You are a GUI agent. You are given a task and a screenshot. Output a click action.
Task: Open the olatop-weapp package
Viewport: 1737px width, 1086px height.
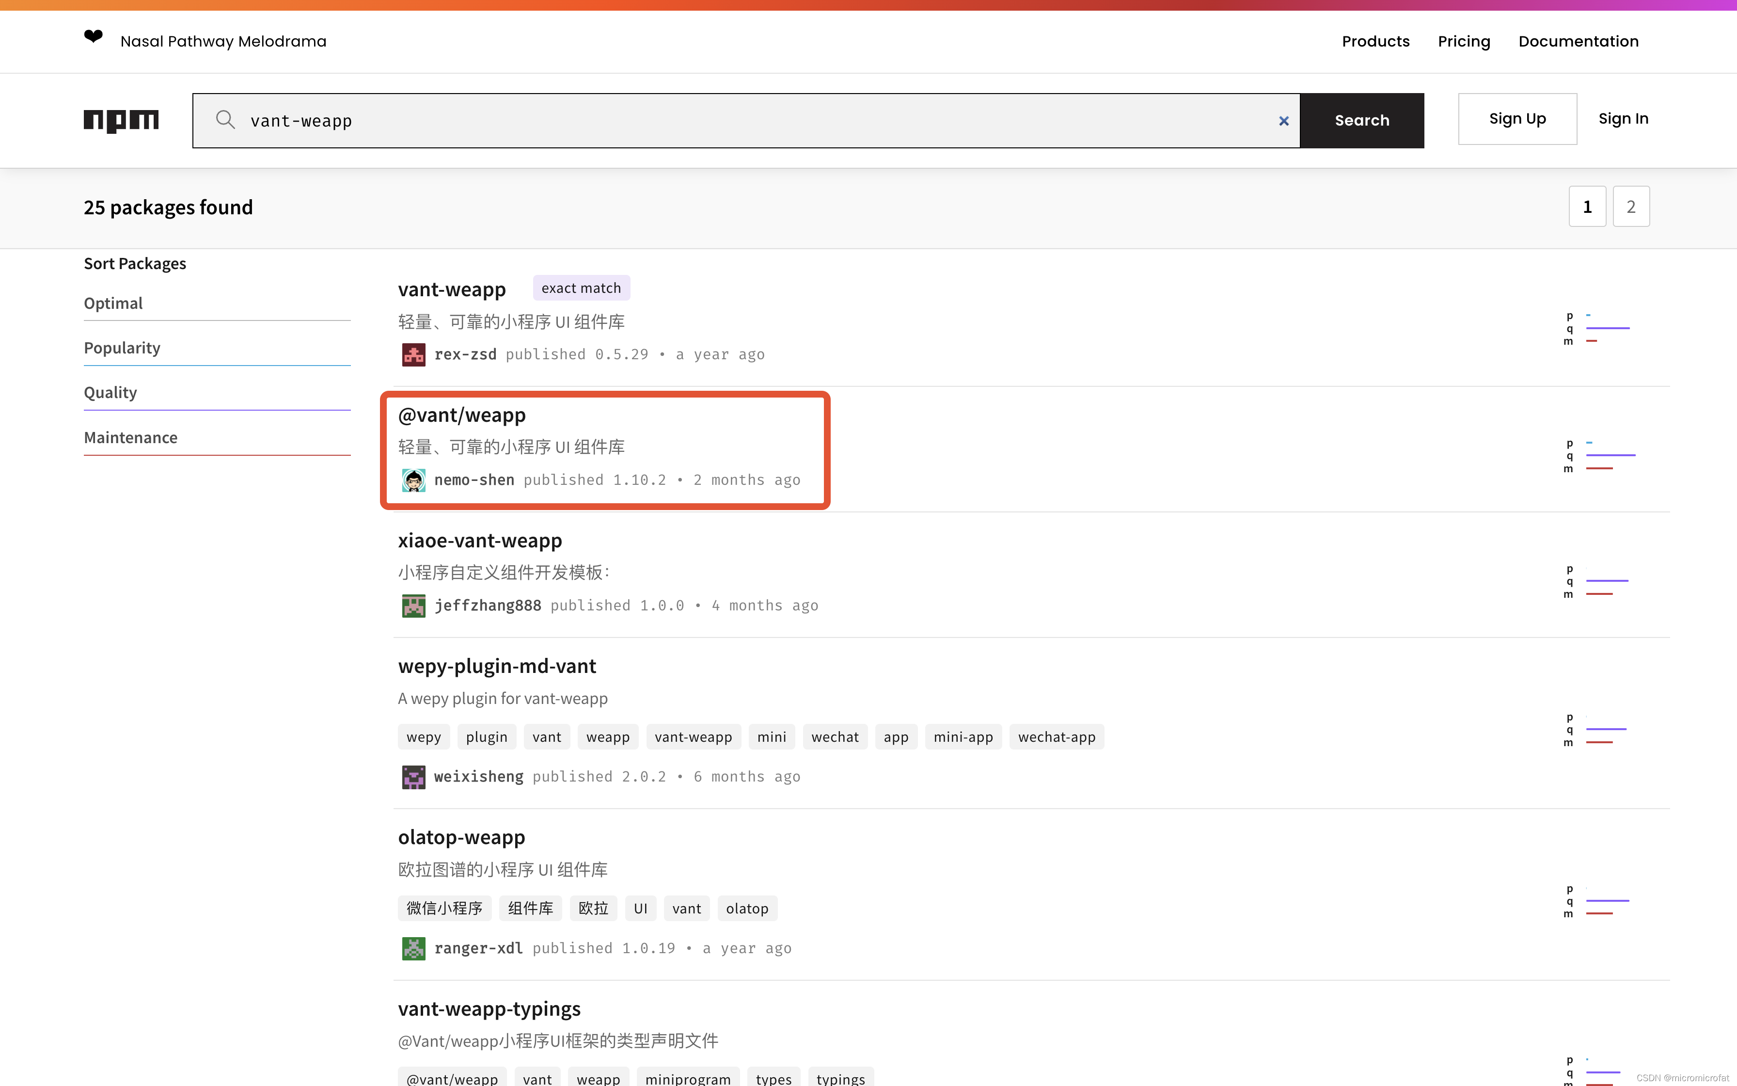click(461, 837)
